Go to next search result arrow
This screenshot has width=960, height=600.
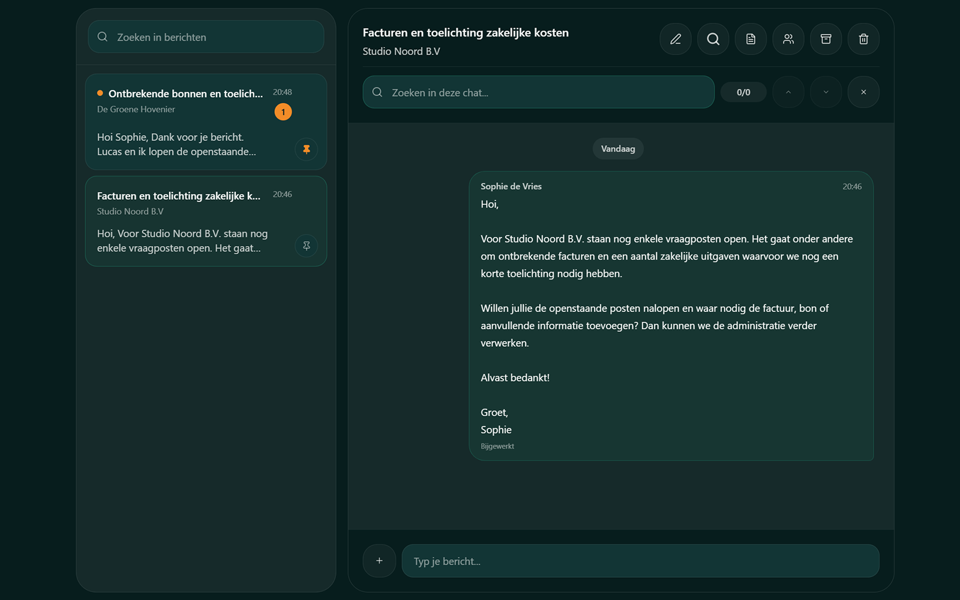tap(826, 92)
